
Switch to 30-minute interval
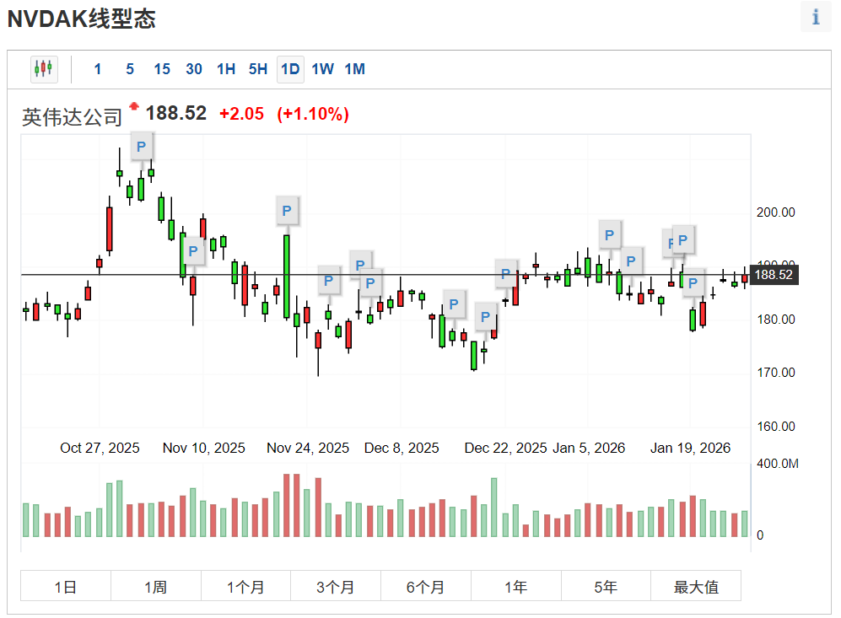[x=194, y=69]
